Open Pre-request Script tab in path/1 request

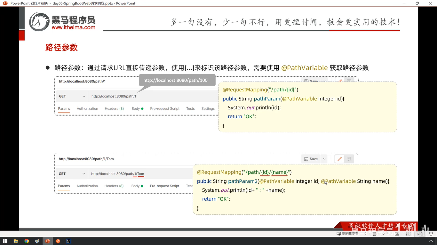pyautogui.click(x=165, y=109)
